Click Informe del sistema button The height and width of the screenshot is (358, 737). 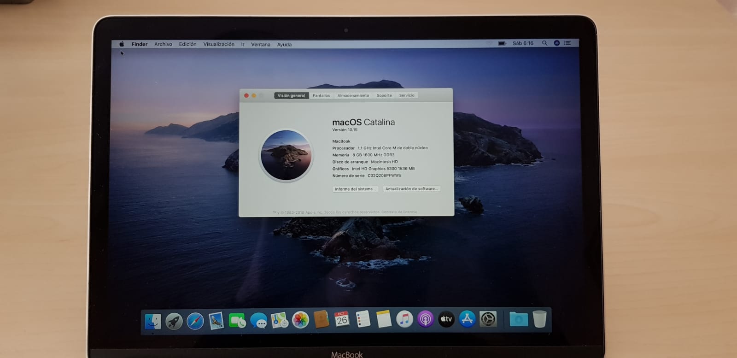[x=355, y=189]
